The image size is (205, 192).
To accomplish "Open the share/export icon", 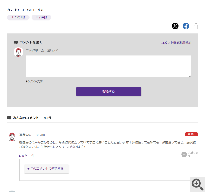I will pos(196,26).
